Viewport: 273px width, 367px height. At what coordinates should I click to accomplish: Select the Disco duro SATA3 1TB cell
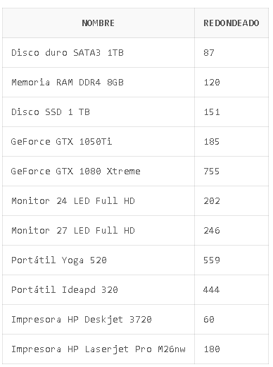[x=99, y=52]
